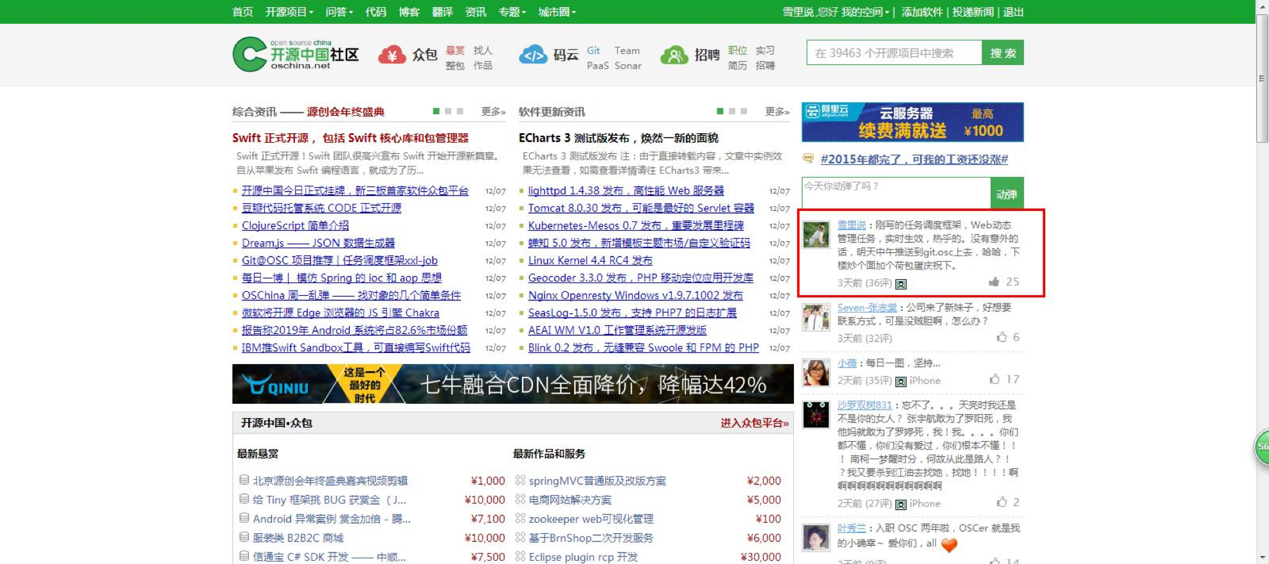1269x564 pixels.
Task: Switch to first green dot in 综合资讯 pager
Action: 437,111
